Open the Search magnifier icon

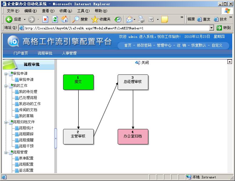pyautogui.click(x=76, y=19)
